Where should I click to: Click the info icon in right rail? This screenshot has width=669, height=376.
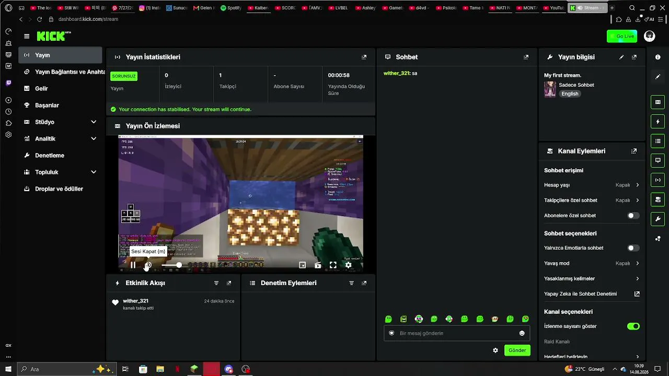tap(658, 57)
